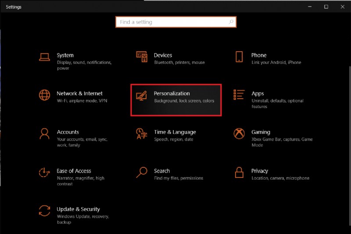Click the Devices keyboard and speaker icon

[x=142, y=57]
